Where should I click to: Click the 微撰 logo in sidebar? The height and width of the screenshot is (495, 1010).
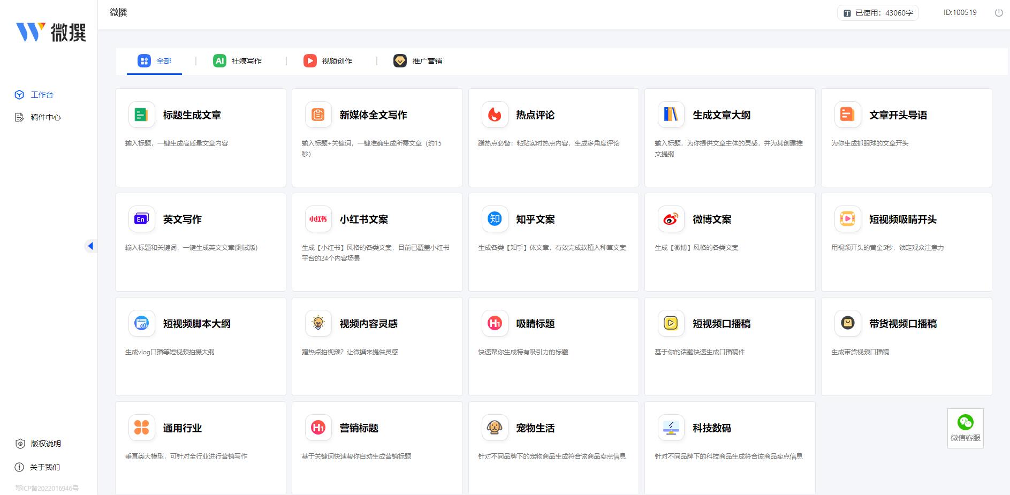[x=50, y=32]
